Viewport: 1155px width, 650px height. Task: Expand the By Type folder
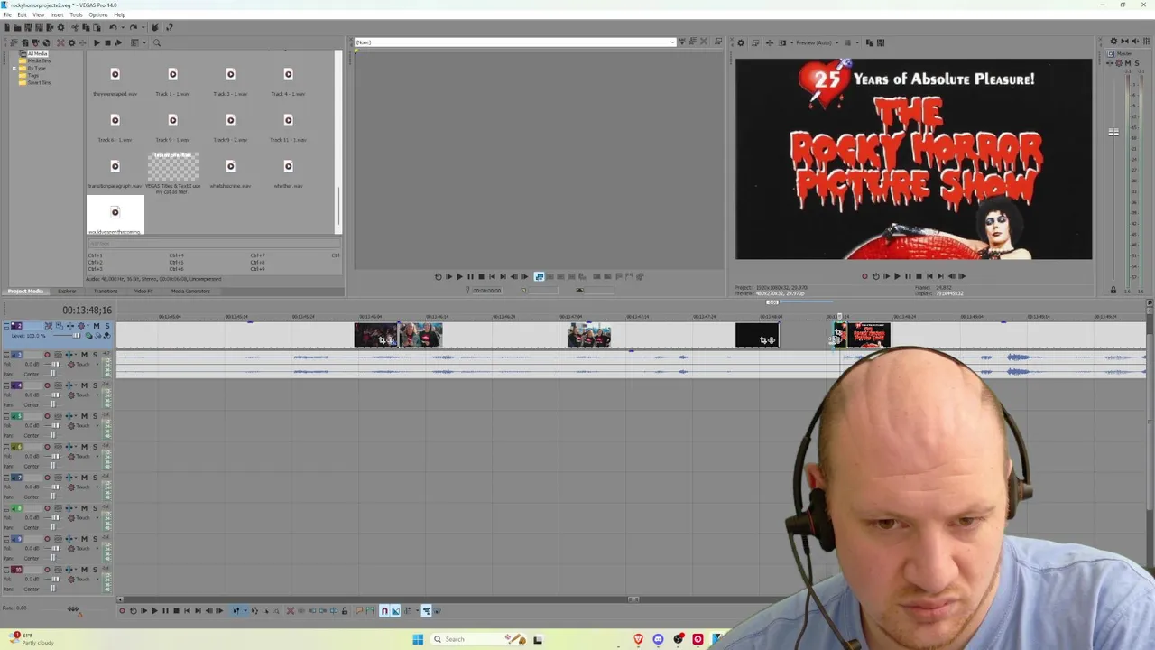(14, 69)
